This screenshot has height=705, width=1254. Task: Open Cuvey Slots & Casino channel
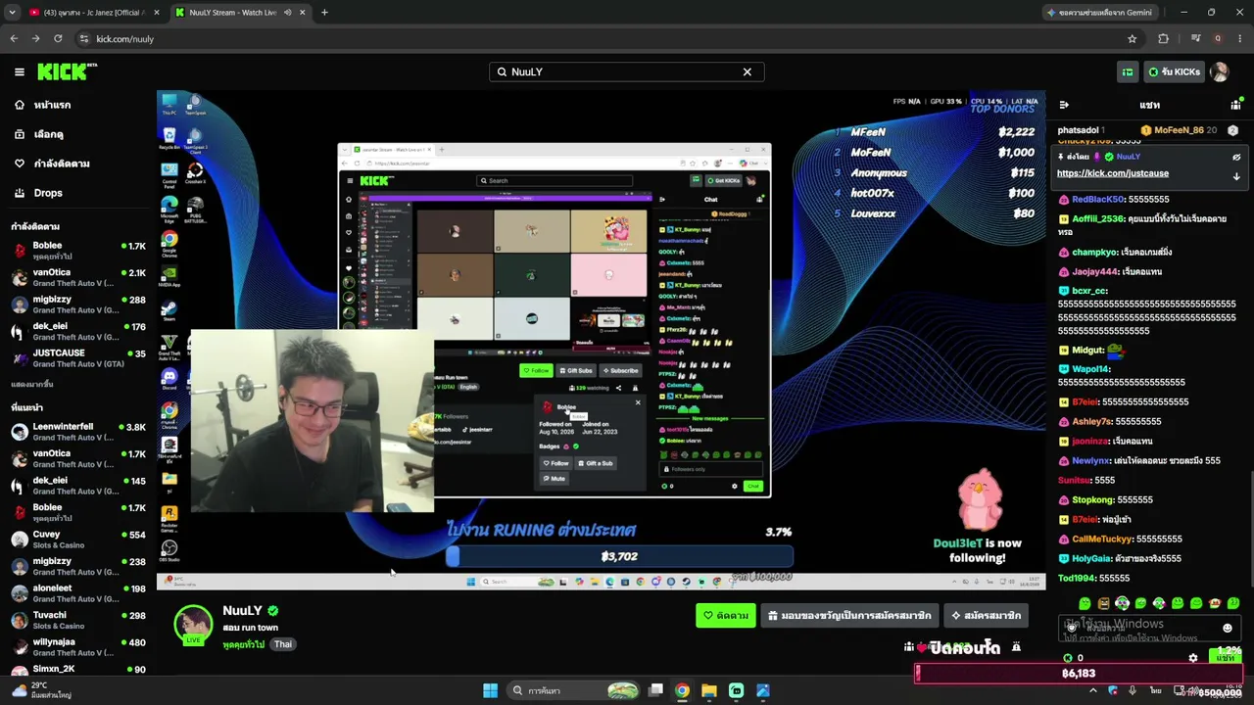[78, 540]
